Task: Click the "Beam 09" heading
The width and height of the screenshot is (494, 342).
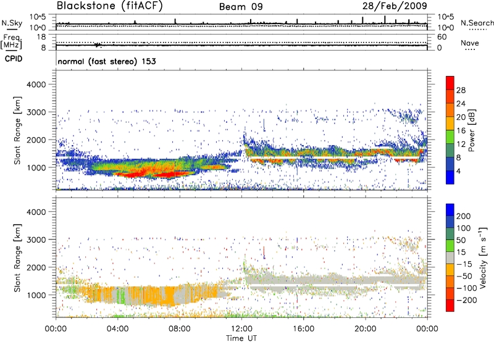Action: [241, 7]
